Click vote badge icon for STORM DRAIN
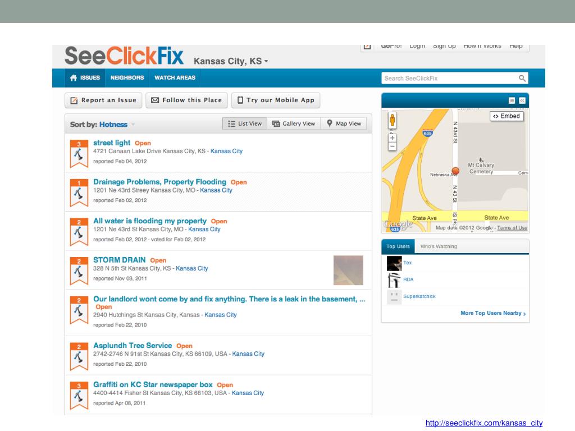The width and height of the screenshot is (575, 431). pyautogui.click(x=79, y=271)
